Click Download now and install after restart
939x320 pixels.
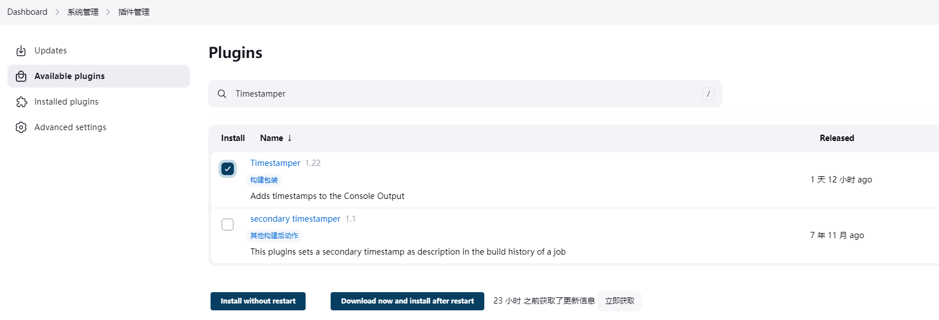click(407, 301)
